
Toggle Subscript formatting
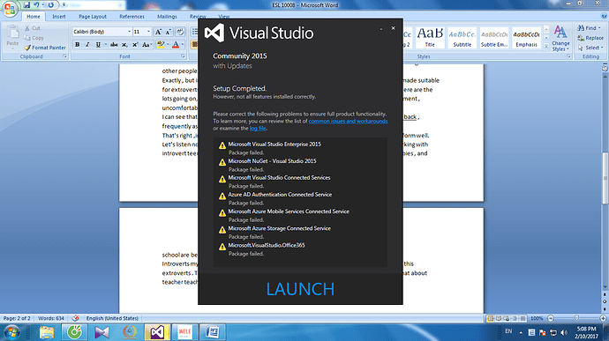point(124,45)
